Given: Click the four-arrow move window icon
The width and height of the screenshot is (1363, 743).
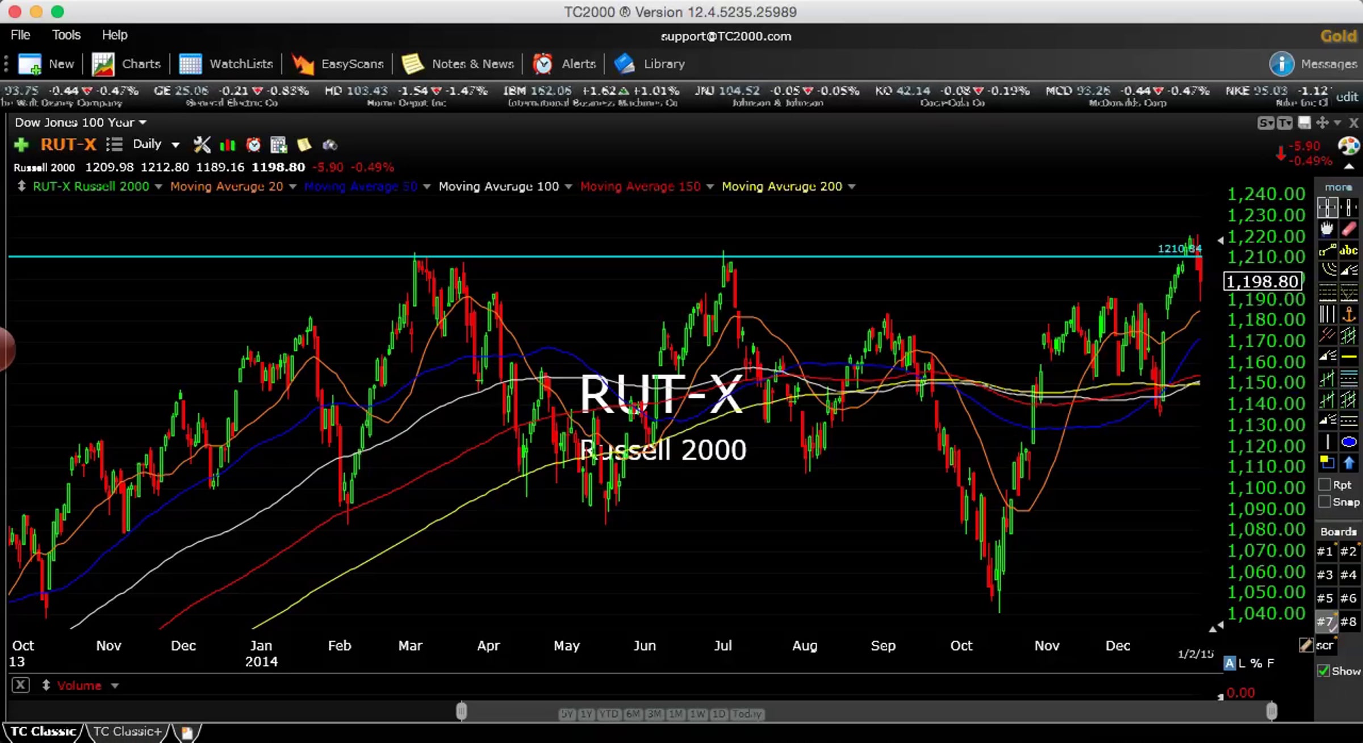Looking at the screenshot, I should pos(1322,123).
